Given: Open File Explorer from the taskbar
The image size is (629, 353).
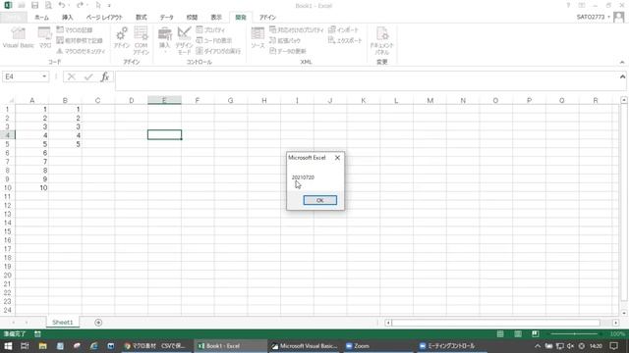Looking at the screenshot, I should 42,346.
